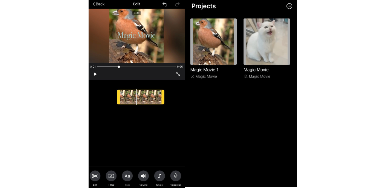The width and height of the screenshot is (377, 188).
Task: Expand the preview to fullscreen
Action: 178,74
